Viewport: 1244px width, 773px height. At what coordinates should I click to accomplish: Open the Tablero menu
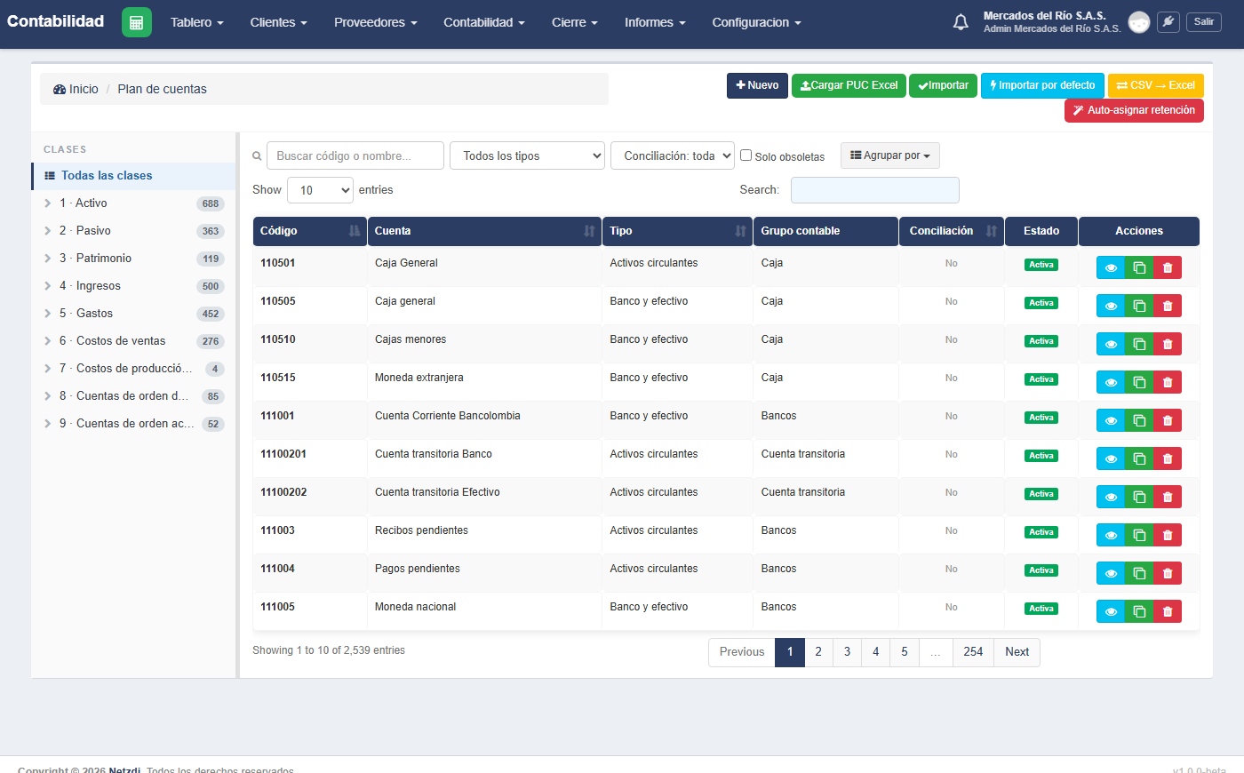[197, 22]
